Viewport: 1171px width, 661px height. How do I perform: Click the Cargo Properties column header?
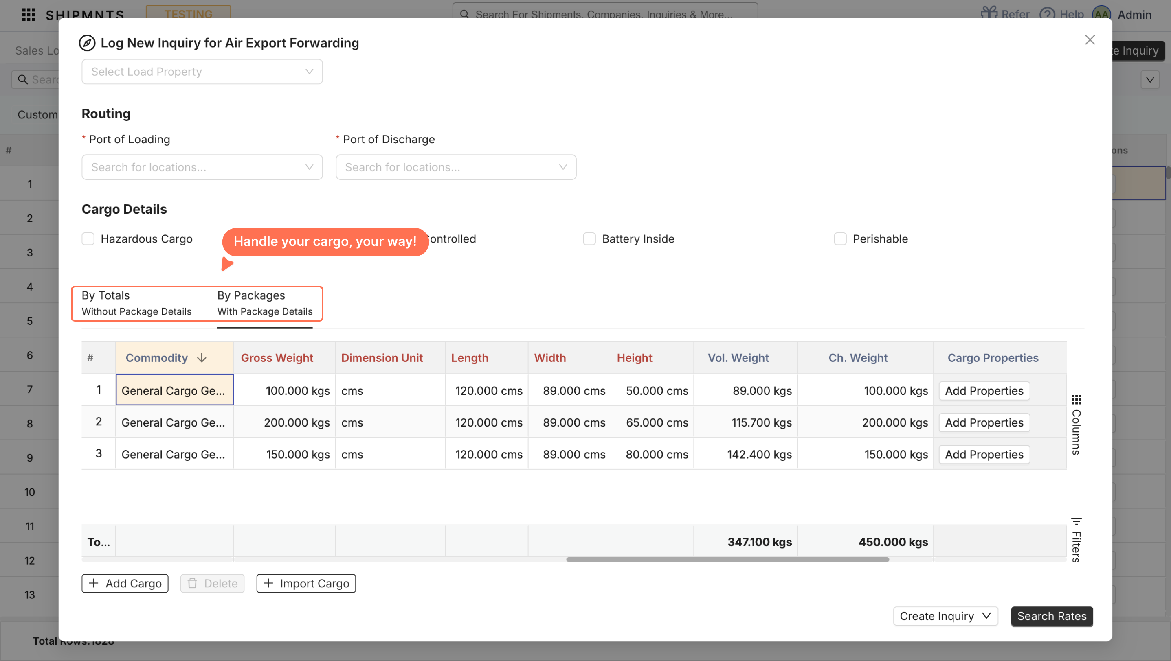(1000, 358)
